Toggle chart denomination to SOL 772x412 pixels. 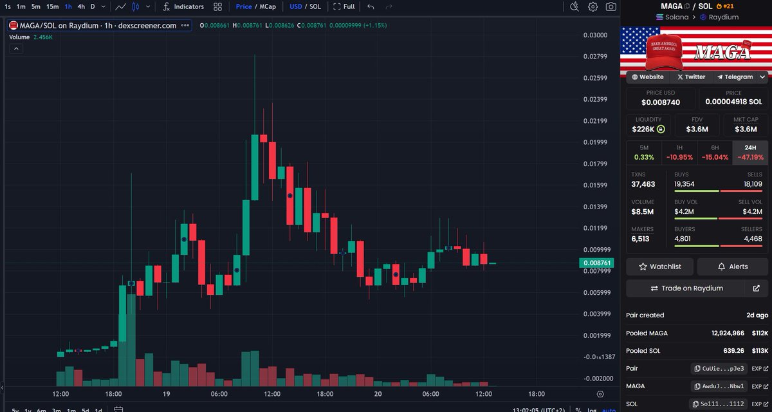coord(315,6)
